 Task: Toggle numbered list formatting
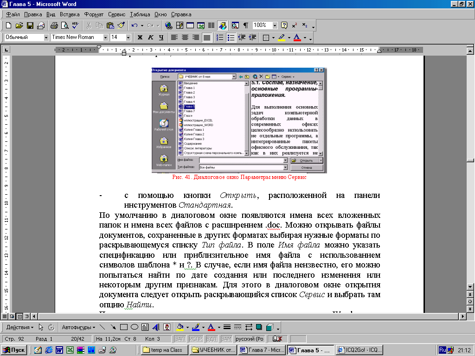[220, 38]
